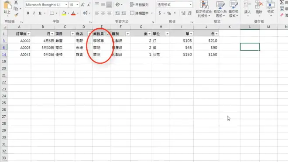Click the currency dollar format icon
Viewport: 288px width, 162px height.
point(160,13)
